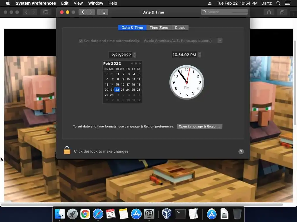The image size is (297, 222).
Task: Click the 2/22/2022 date field
Action: point(121,55)
